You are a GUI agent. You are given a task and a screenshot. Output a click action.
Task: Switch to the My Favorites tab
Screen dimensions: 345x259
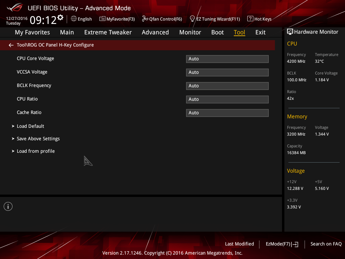[x=32, y=32]
